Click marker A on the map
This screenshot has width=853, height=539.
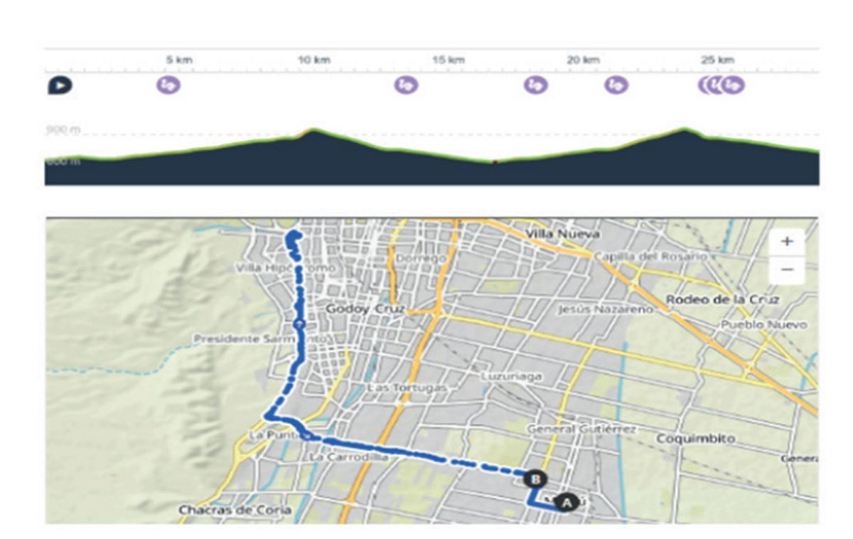566,503
